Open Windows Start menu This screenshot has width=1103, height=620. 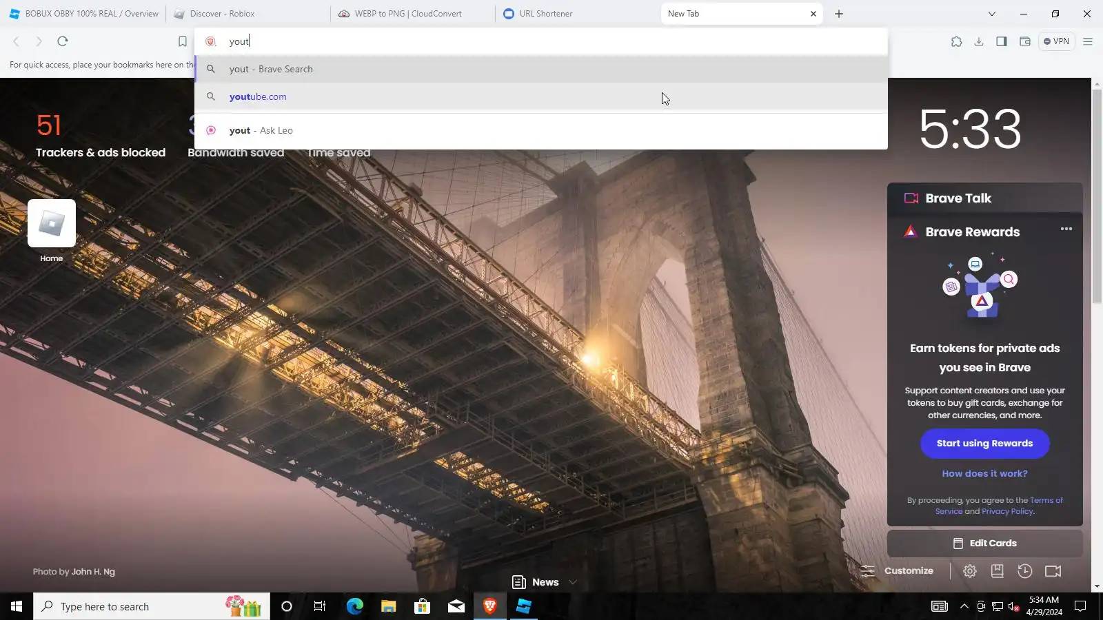(x=17, y=606)
